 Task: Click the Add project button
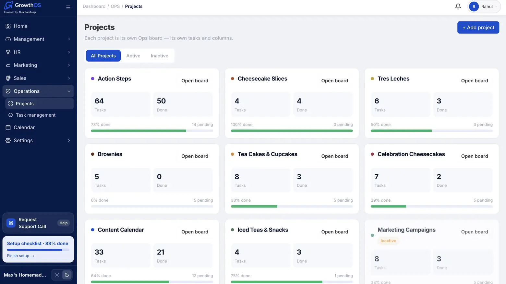click(x=478, y=28)
